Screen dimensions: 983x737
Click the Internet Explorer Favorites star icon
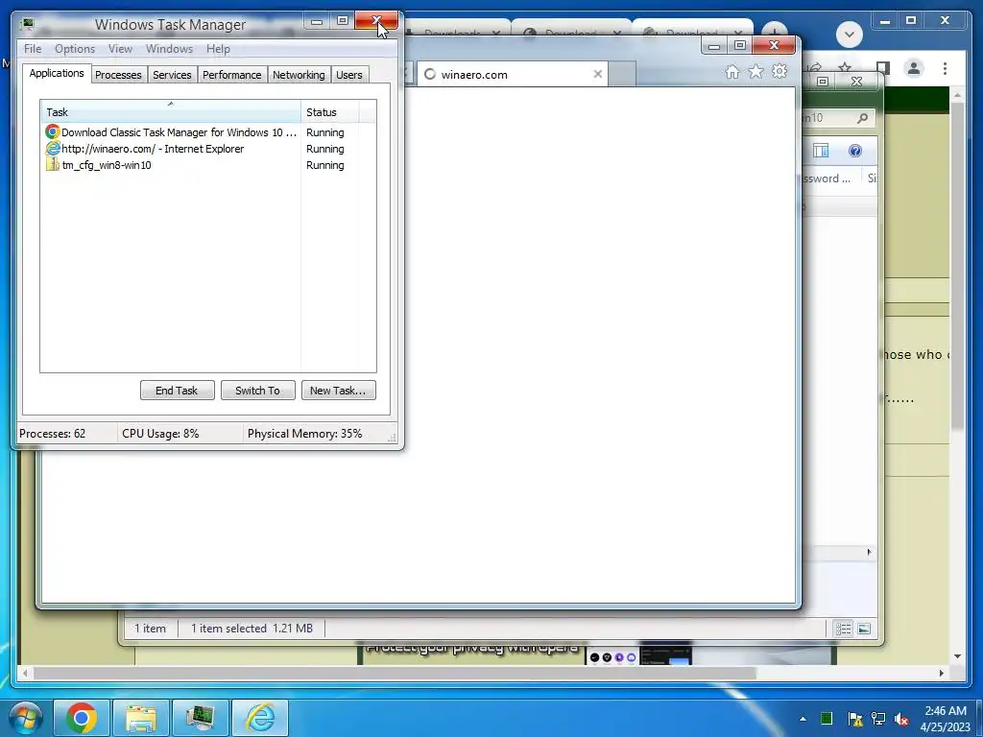756,72
